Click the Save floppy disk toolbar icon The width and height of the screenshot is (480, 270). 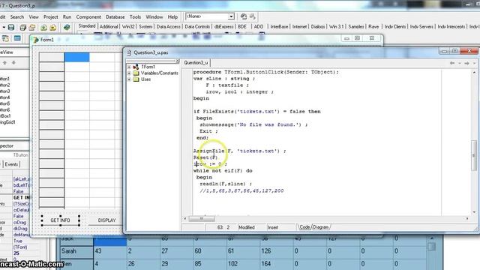click(11, 28)
